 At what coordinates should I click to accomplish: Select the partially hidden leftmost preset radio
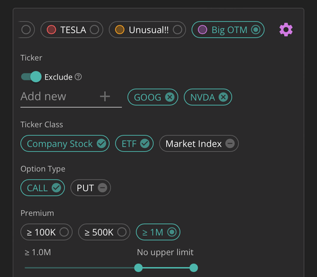tap(26, 30)
